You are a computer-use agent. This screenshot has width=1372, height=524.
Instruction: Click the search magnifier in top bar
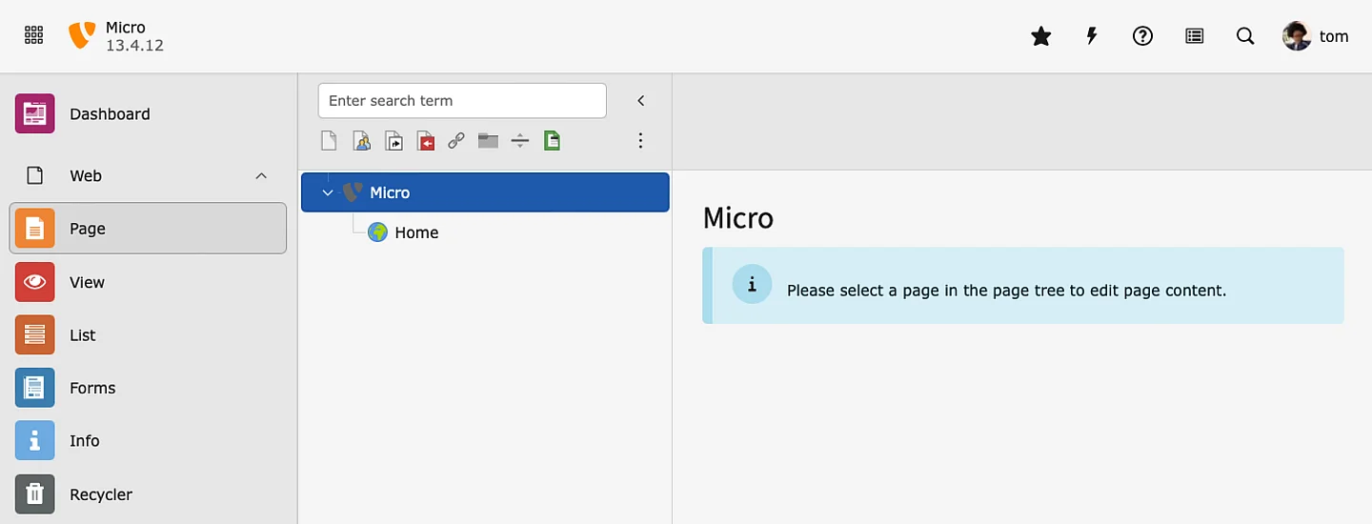(x=1245, y=36)
